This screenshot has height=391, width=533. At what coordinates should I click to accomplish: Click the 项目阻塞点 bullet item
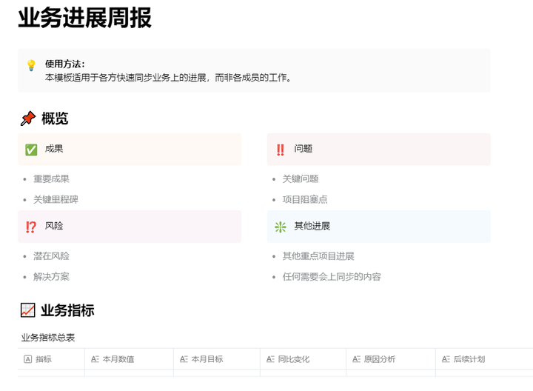pyautogui.click(x=305, y=200)
